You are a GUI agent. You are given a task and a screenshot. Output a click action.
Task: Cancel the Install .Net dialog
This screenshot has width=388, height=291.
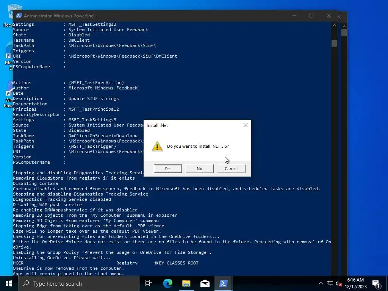pyautogui.click(x=231, y=169)
